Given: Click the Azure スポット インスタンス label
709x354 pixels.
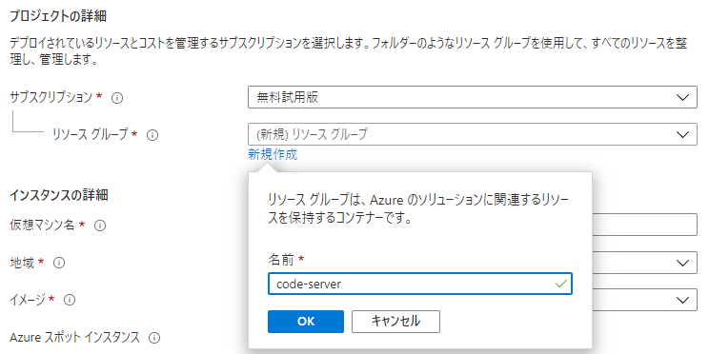Looking at the screenshot, I should pyautogui.click(x=74, y=337).
